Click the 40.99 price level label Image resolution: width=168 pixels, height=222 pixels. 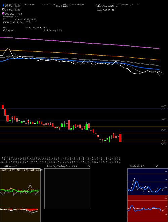click(x=163, y=119)
